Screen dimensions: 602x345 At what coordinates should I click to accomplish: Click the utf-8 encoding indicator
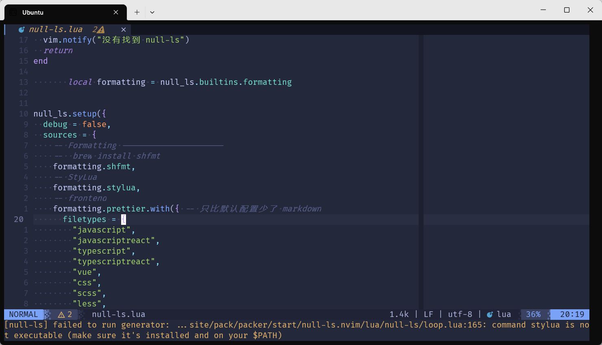pos(460,315)
